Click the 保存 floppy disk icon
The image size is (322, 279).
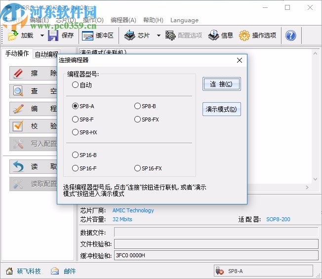[x=53, y=36]
